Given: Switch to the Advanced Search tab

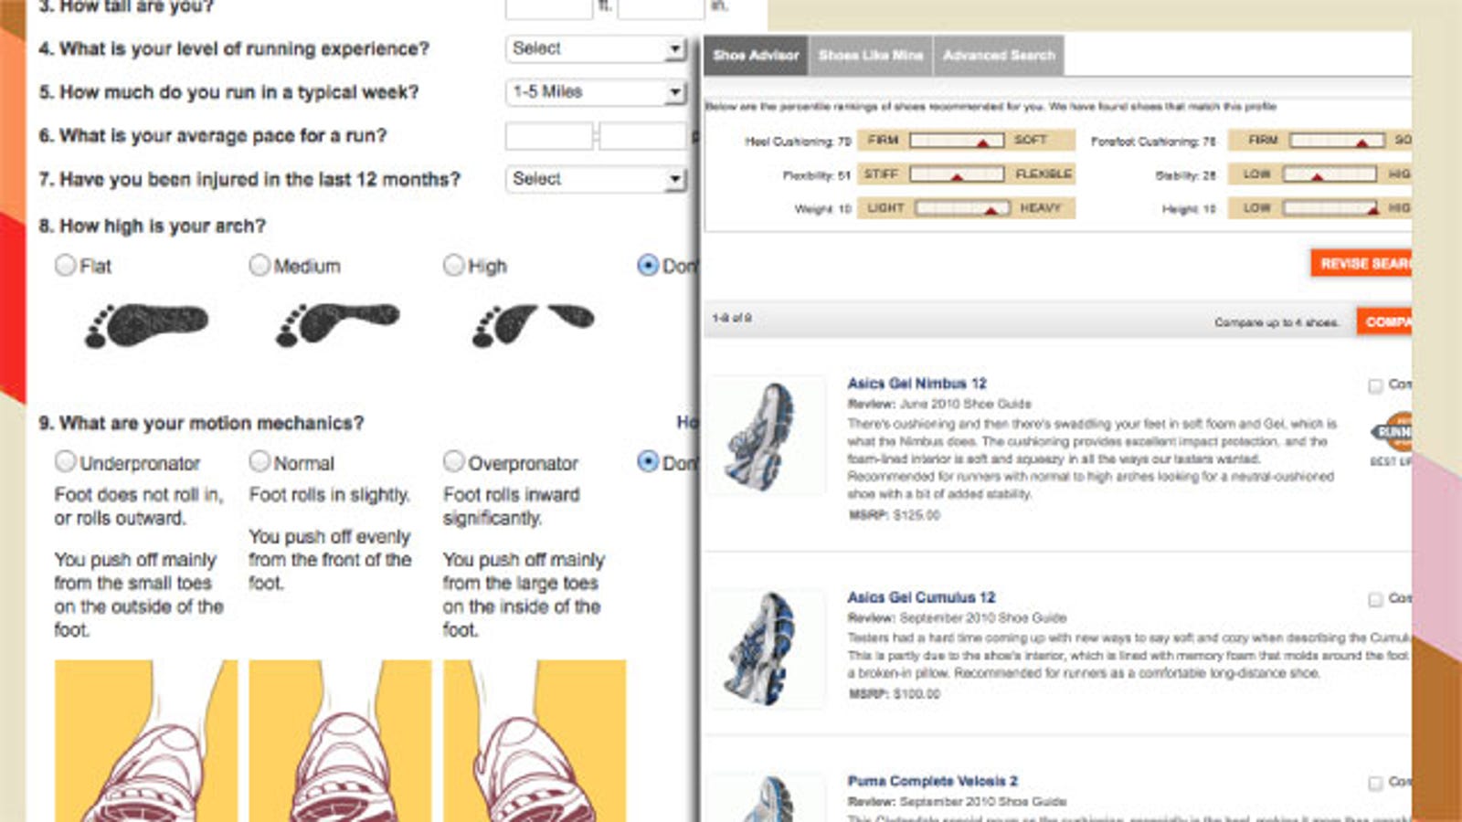Looking at the screenshot, I should coord(999,55).
